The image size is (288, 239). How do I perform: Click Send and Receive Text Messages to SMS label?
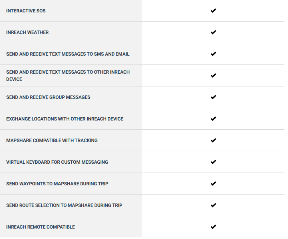tap(68, 54)
